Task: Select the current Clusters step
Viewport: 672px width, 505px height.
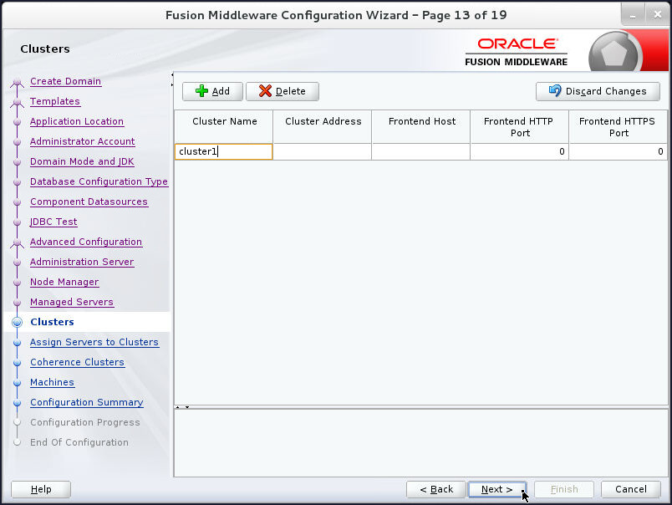Action: (52, 322)
